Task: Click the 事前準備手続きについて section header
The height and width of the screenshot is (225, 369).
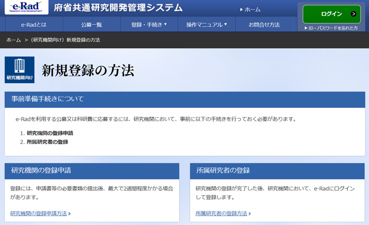Action: (x=47, y=99)
